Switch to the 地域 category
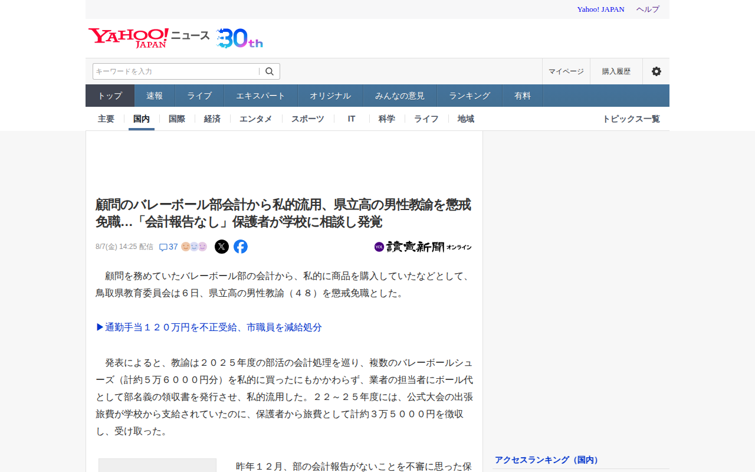This screenshot has height=472, width=755. click(x=466, y=119)
